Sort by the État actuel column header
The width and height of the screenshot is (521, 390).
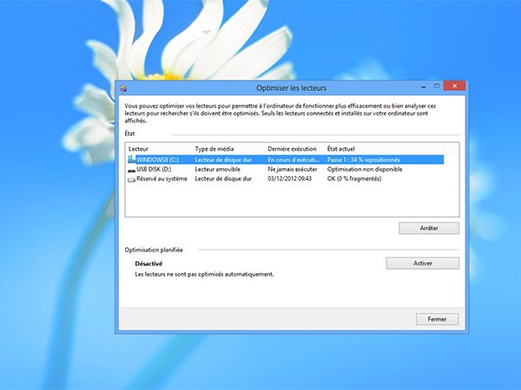(x=384, y=149)
